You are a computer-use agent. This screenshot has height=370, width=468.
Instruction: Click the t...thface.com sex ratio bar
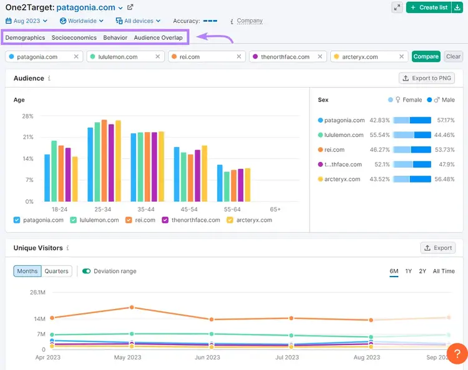(412, 164)
